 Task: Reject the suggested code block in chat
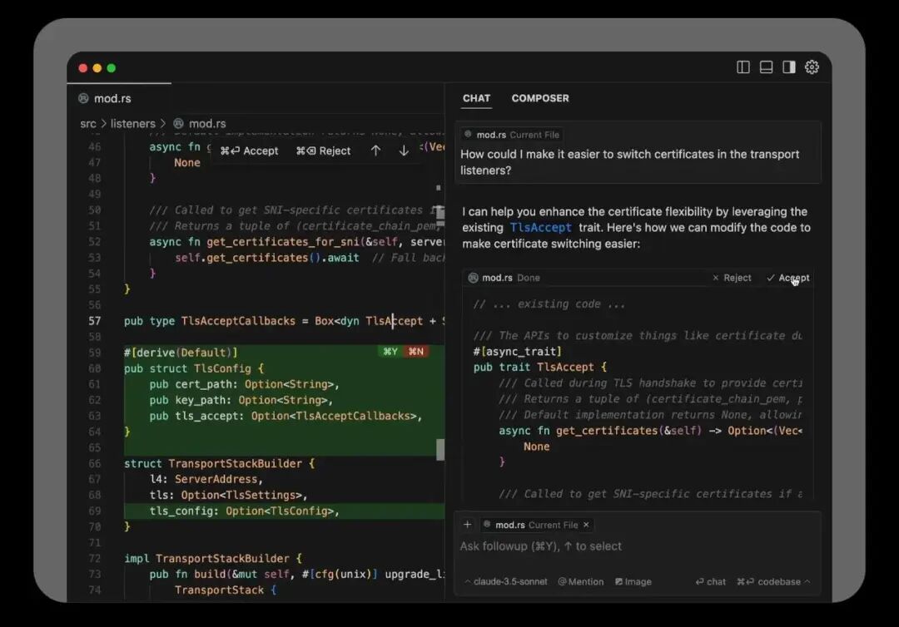pyautogui.click(x=732, y=278)
